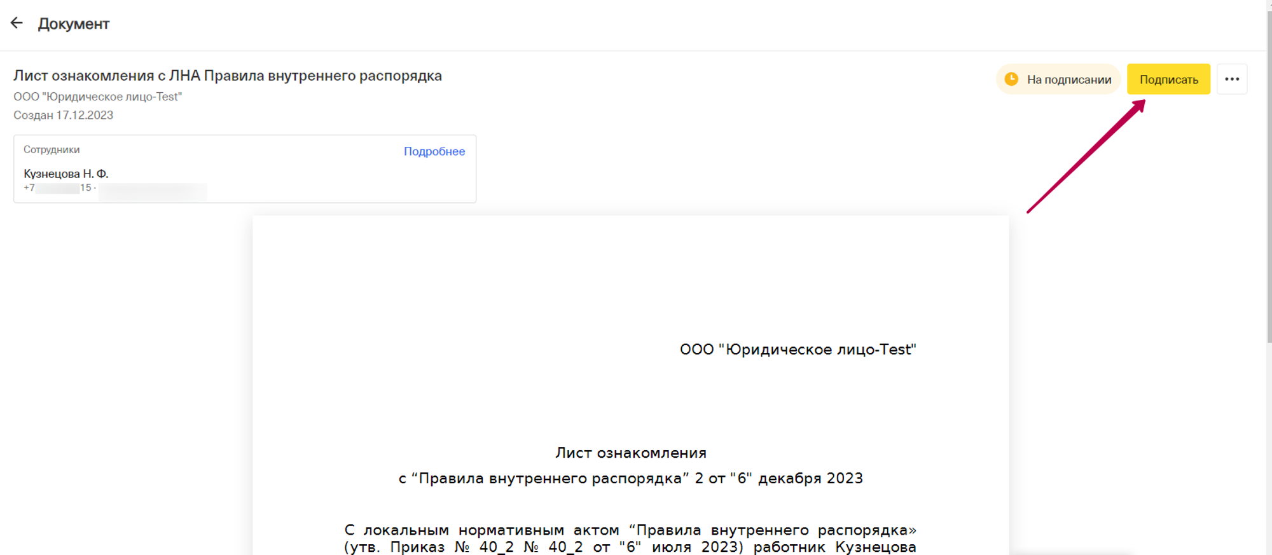Click the clock icon in status badge
This screenshot has height=555, width=1272.
pos(1011,79)
